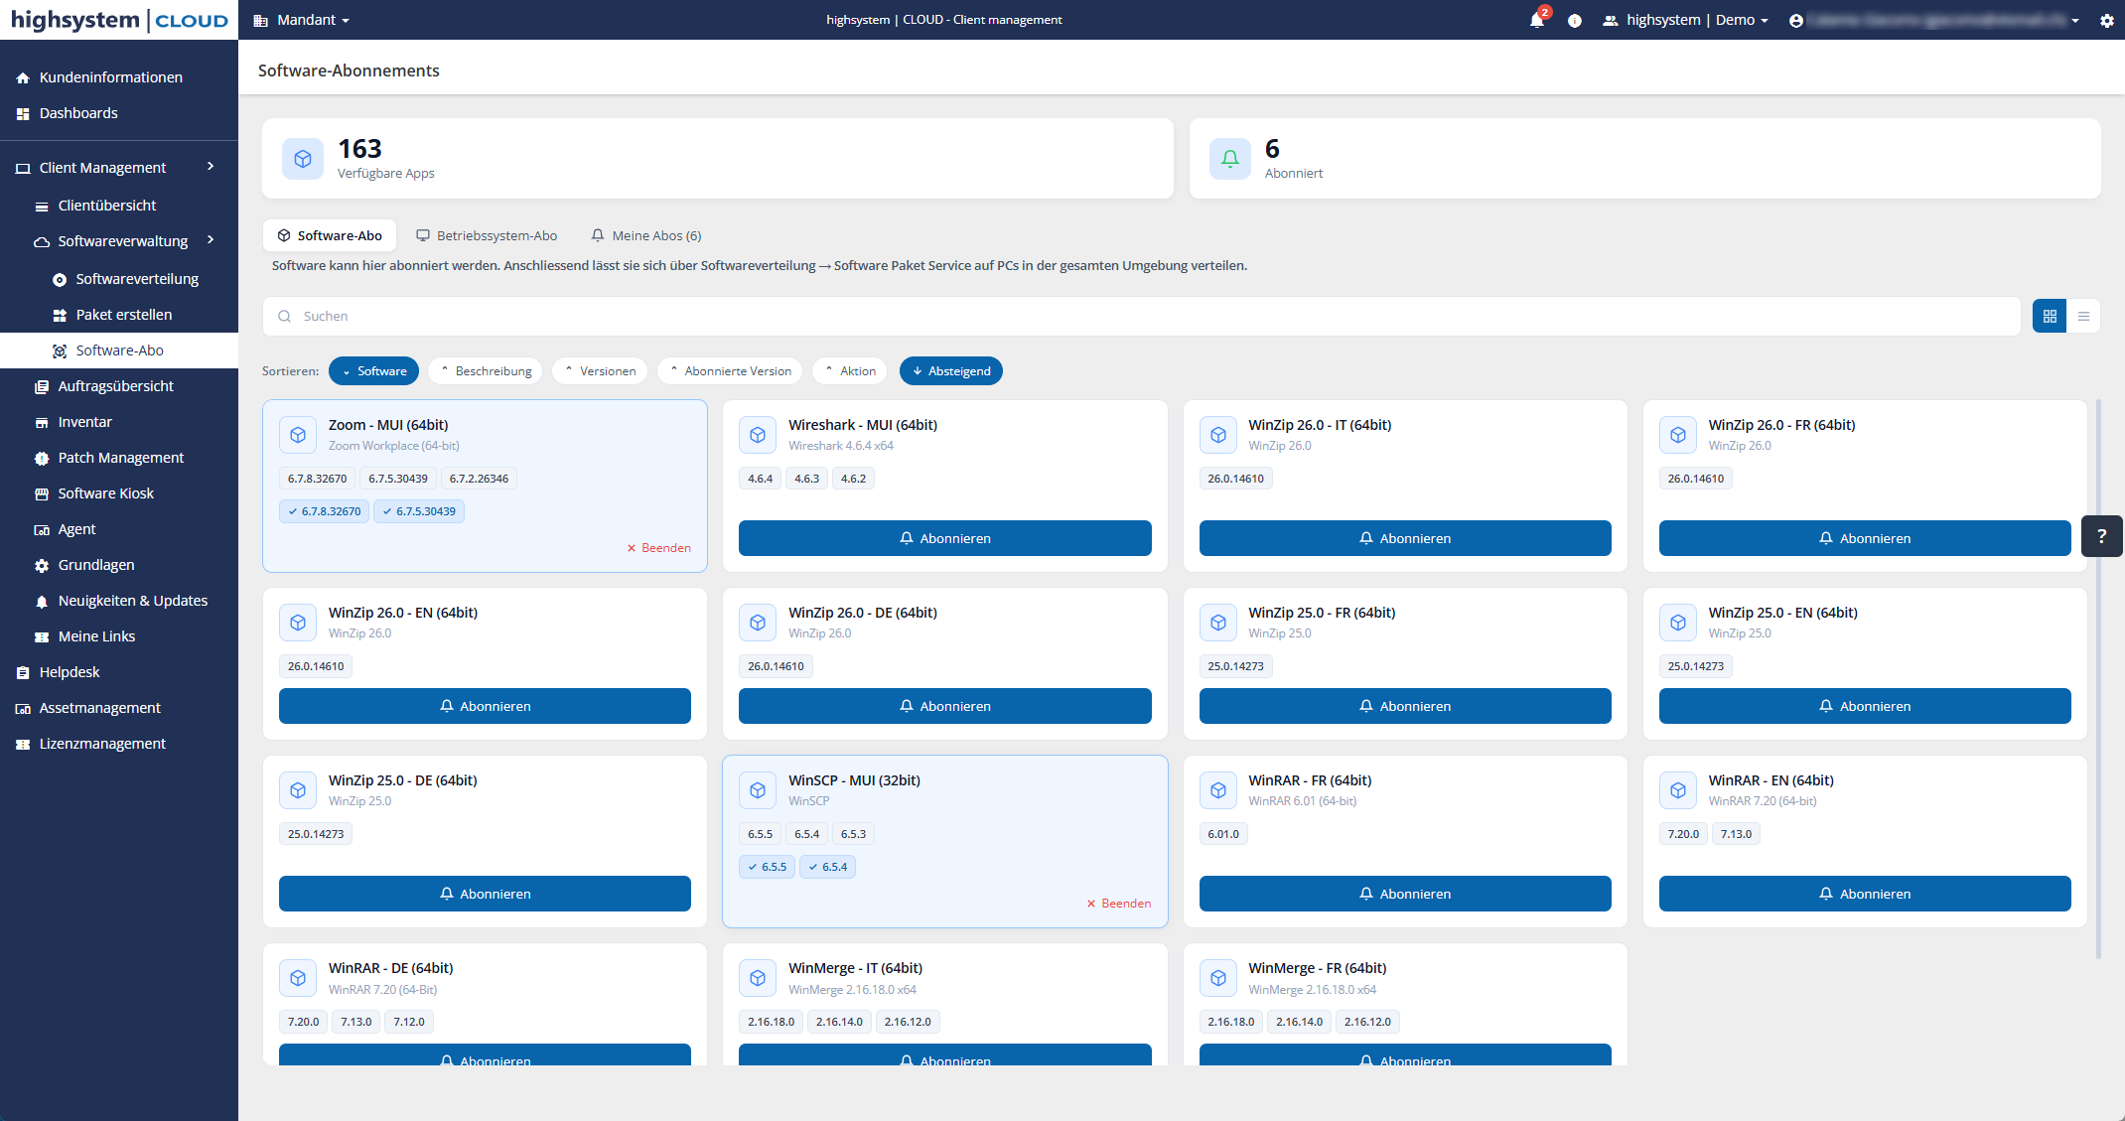Expand Client Management section chevron

pyautogui.click(x=211, y=167)
